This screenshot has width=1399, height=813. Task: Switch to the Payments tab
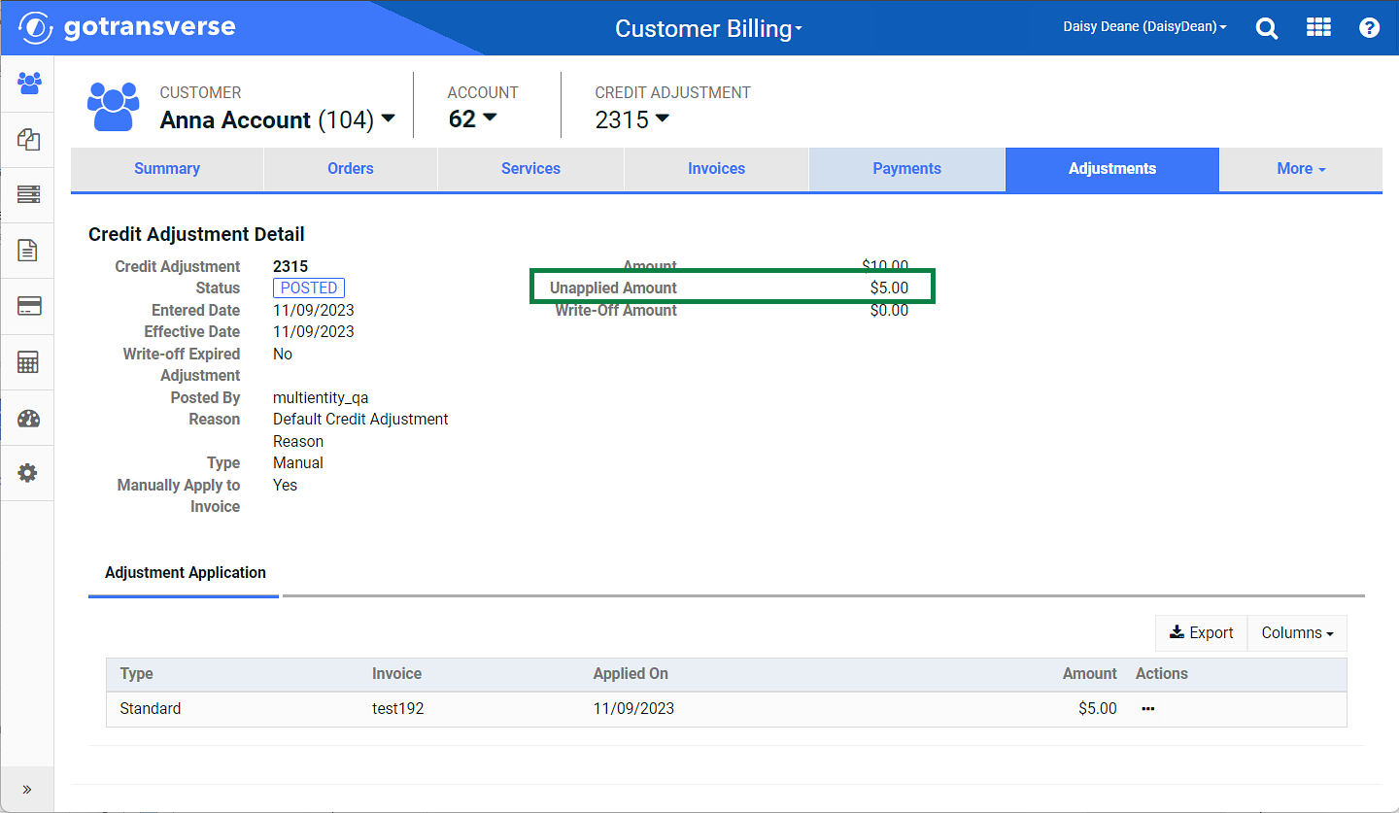point(906,169)
